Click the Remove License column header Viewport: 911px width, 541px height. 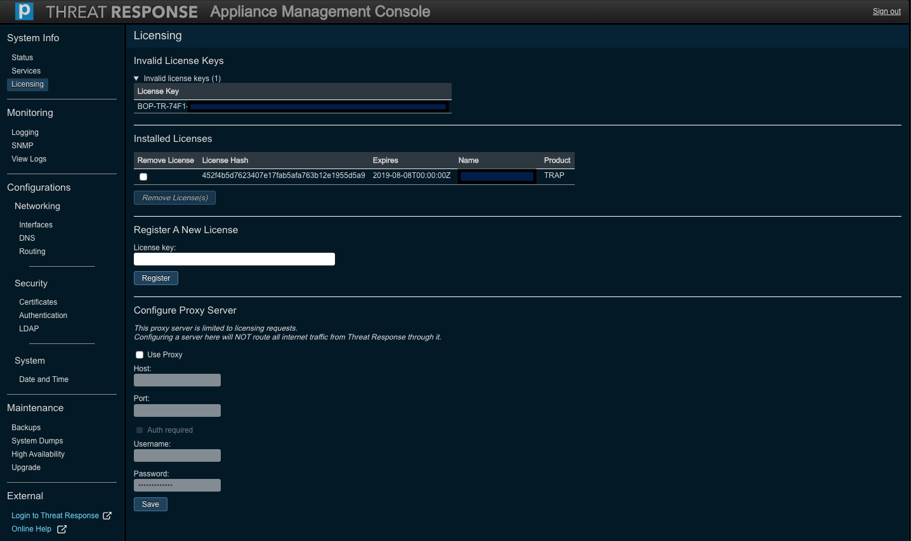pos(166,160)
